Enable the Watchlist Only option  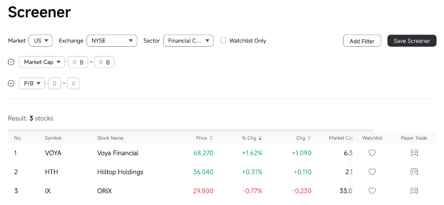coord(223,41)
